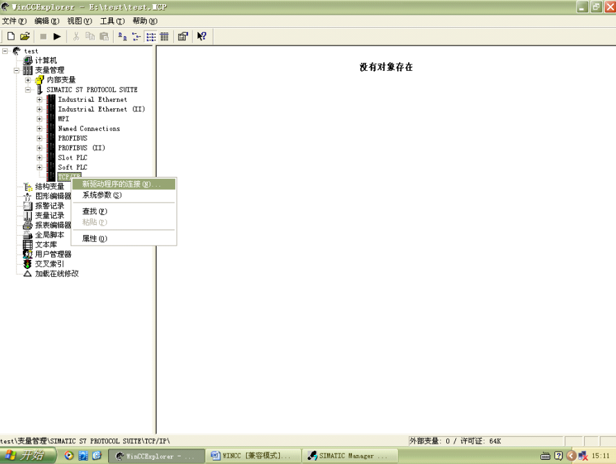Click the New project toolbar icon

tap(11, 37)
